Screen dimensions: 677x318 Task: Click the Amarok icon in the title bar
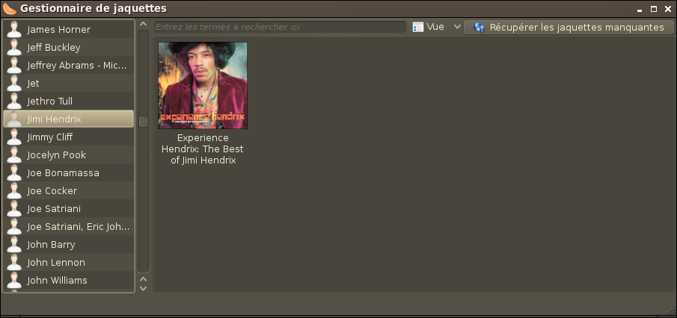[10, 9]
